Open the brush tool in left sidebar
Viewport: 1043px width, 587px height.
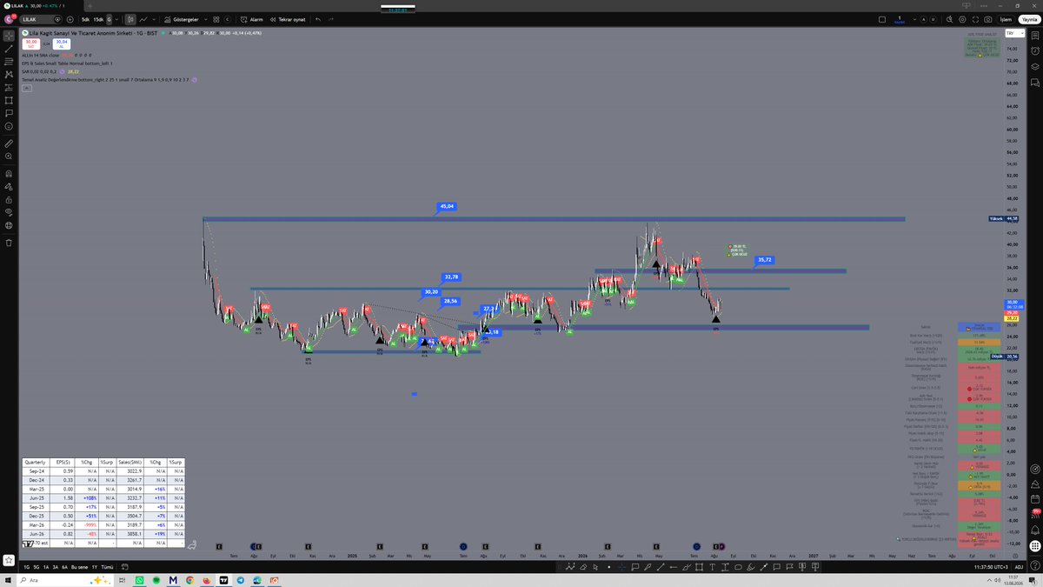pos(9,100)
